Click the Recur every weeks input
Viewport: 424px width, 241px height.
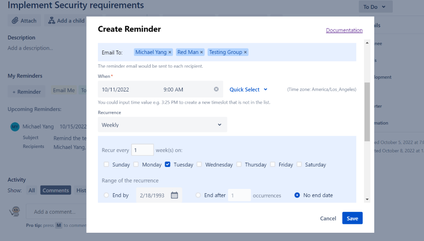tap(142, 150)
